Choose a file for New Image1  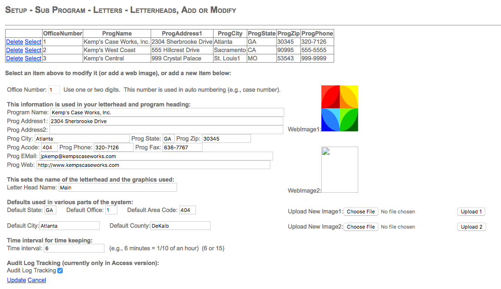(361, 212)
